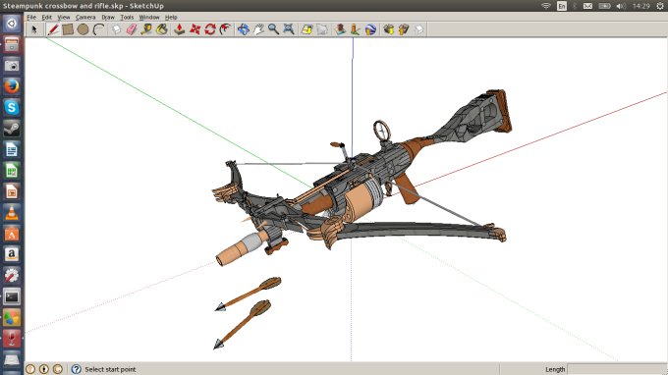Open the Draw menu

coord(108,18)
